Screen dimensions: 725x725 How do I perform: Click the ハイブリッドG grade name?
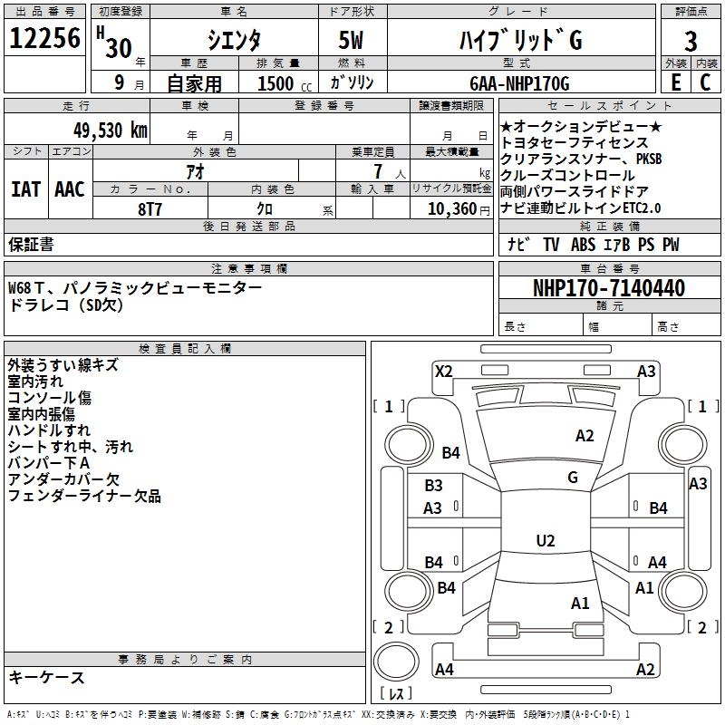click(521, 40)
